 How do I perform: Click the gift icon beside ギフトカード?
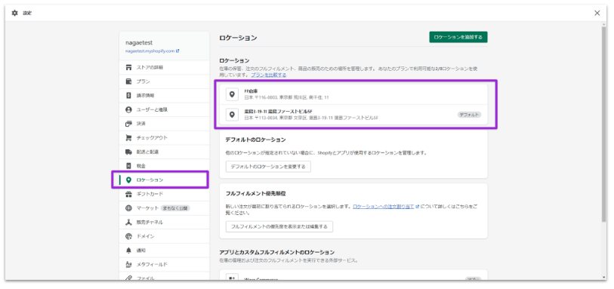(128, 194)
